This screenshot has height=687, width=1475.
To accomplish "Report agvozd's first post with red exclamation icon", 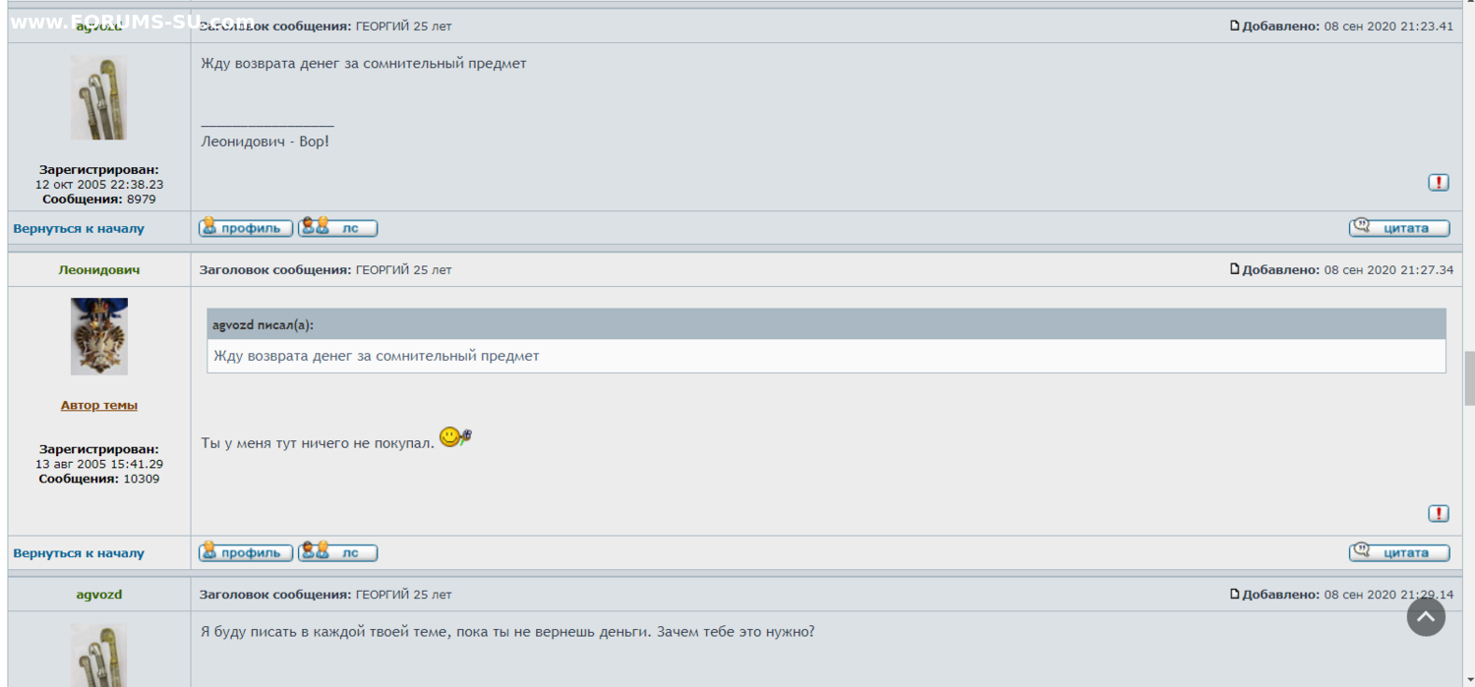I will click(x=1438, y=183).
